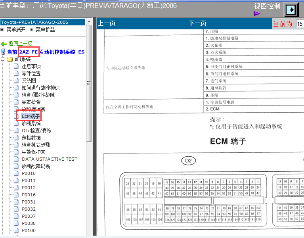
Task: Open 基本检查 page
Action: [x=31, y=102]
